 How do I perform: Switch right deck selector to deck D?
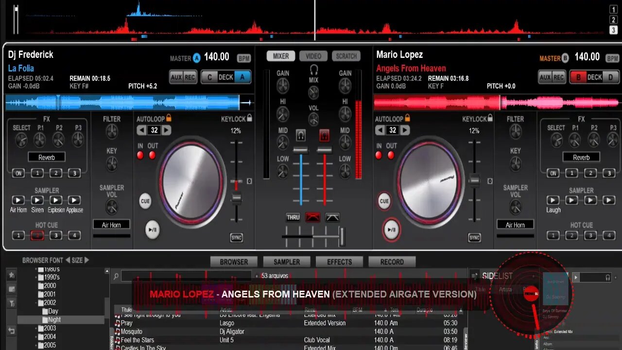point(611,77)
